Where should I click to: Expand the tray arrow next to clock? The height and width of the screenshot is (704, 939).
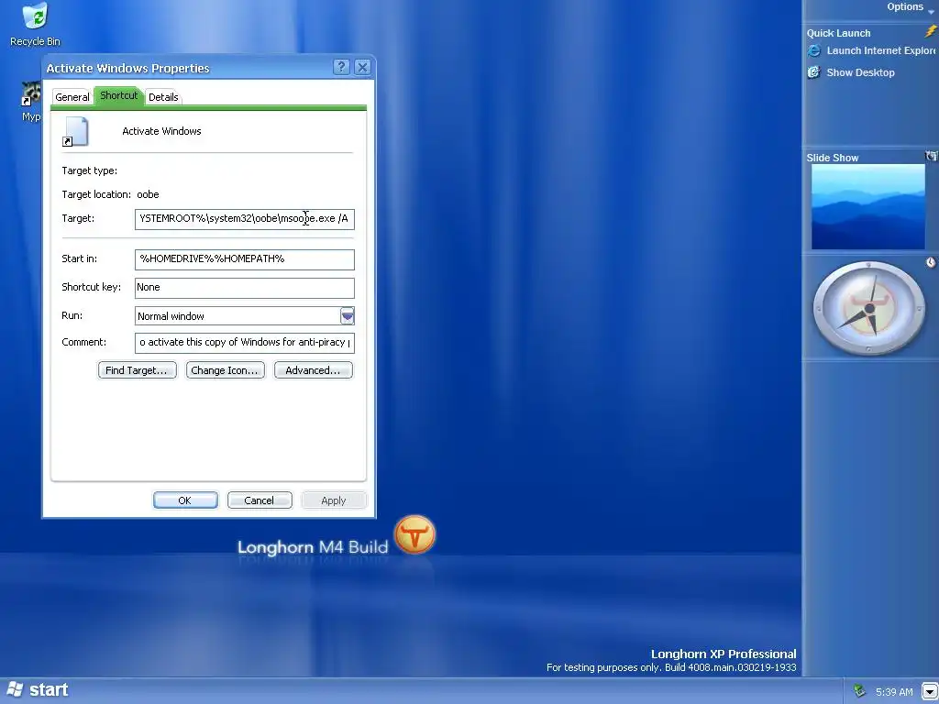click(930, 691)
